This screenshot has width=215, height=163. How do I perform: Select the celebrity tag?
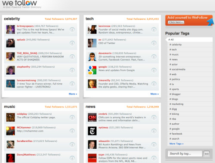175,44
